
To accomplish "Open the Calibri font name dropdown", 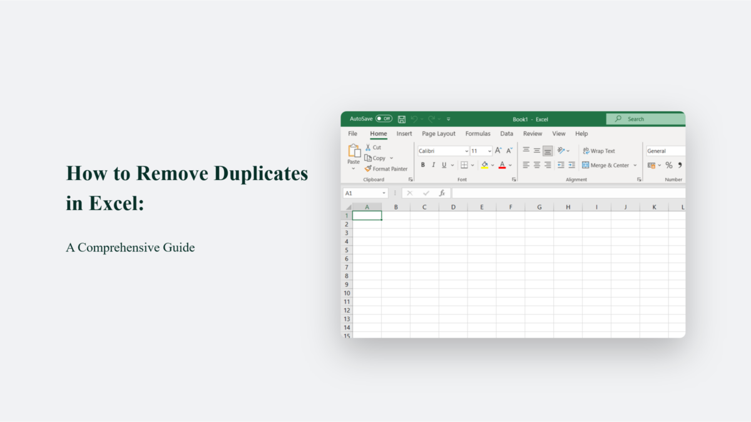I will [467, 151].
